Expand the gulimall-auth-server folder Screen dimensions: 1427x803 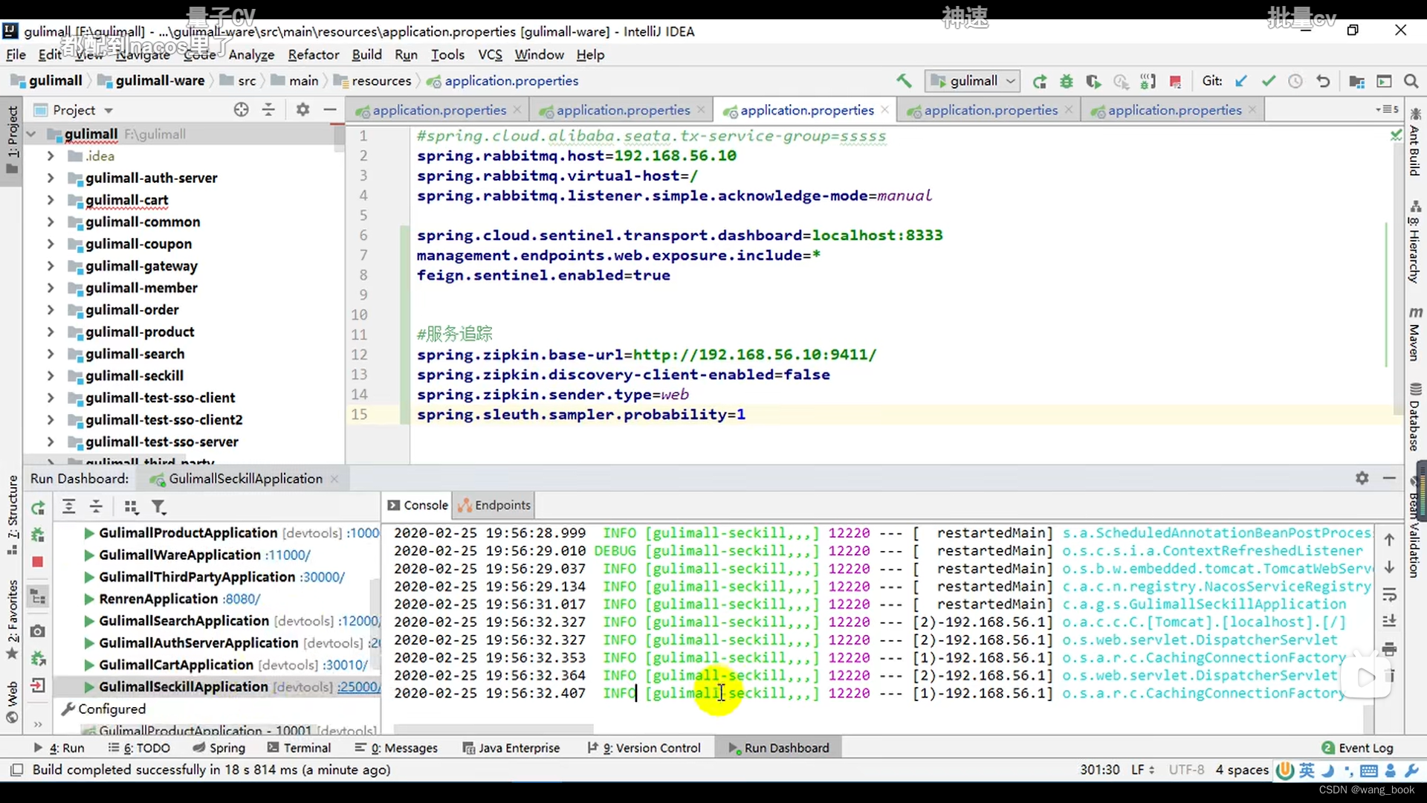coord(51,178)
